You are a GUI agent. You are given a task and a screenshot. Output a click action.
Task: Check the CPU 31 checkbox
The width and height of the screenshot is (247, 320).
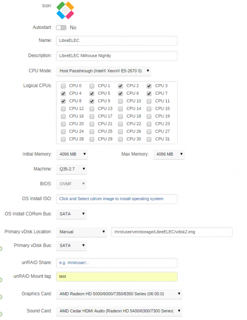(x=149, y=139)
